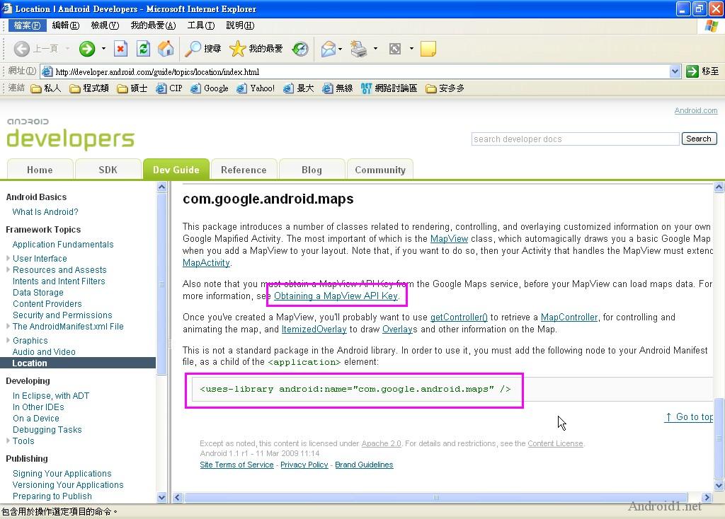Click the Stop loading icon
The width and height of the screenshot is (725, 519).
coord(120,49)
